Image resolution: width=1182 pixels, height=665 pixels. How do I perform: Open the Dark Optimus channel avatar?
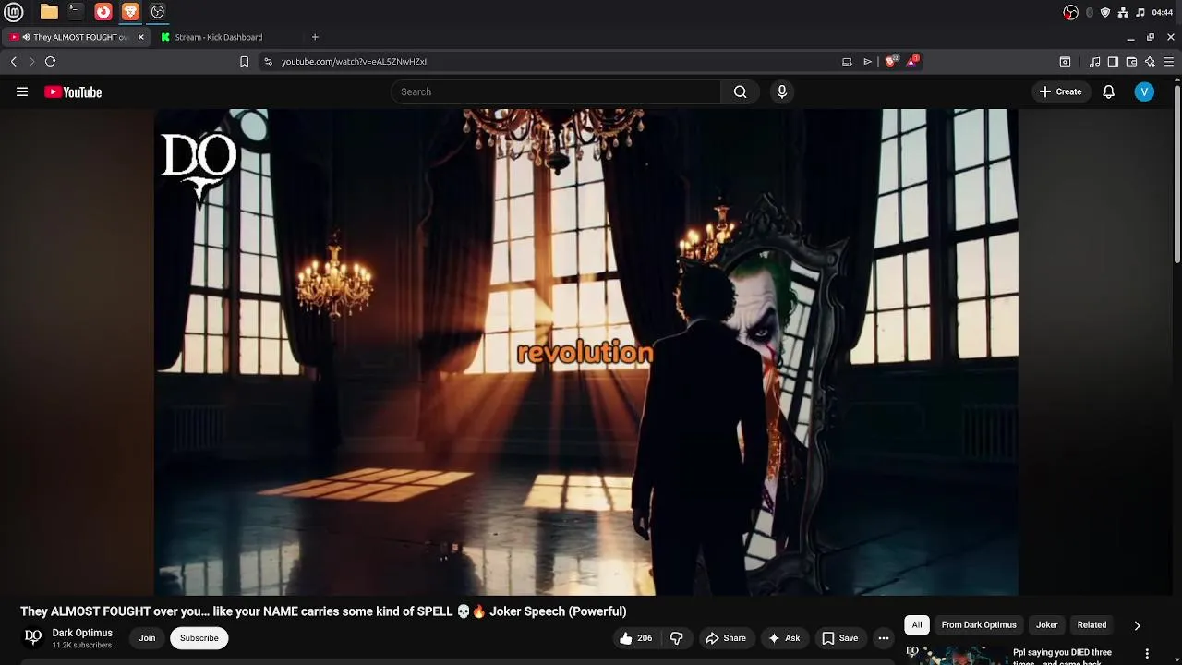coord(33,637)
